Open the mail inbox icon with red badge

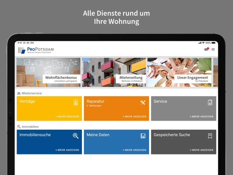(206, 49)
